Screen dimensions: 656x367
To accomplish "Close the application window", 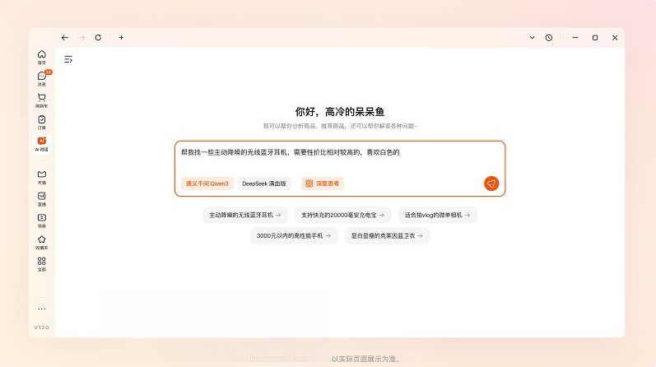I will [615, 38].
